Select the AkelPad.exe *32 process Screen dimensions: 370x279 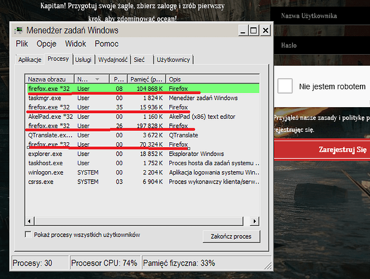143,117
